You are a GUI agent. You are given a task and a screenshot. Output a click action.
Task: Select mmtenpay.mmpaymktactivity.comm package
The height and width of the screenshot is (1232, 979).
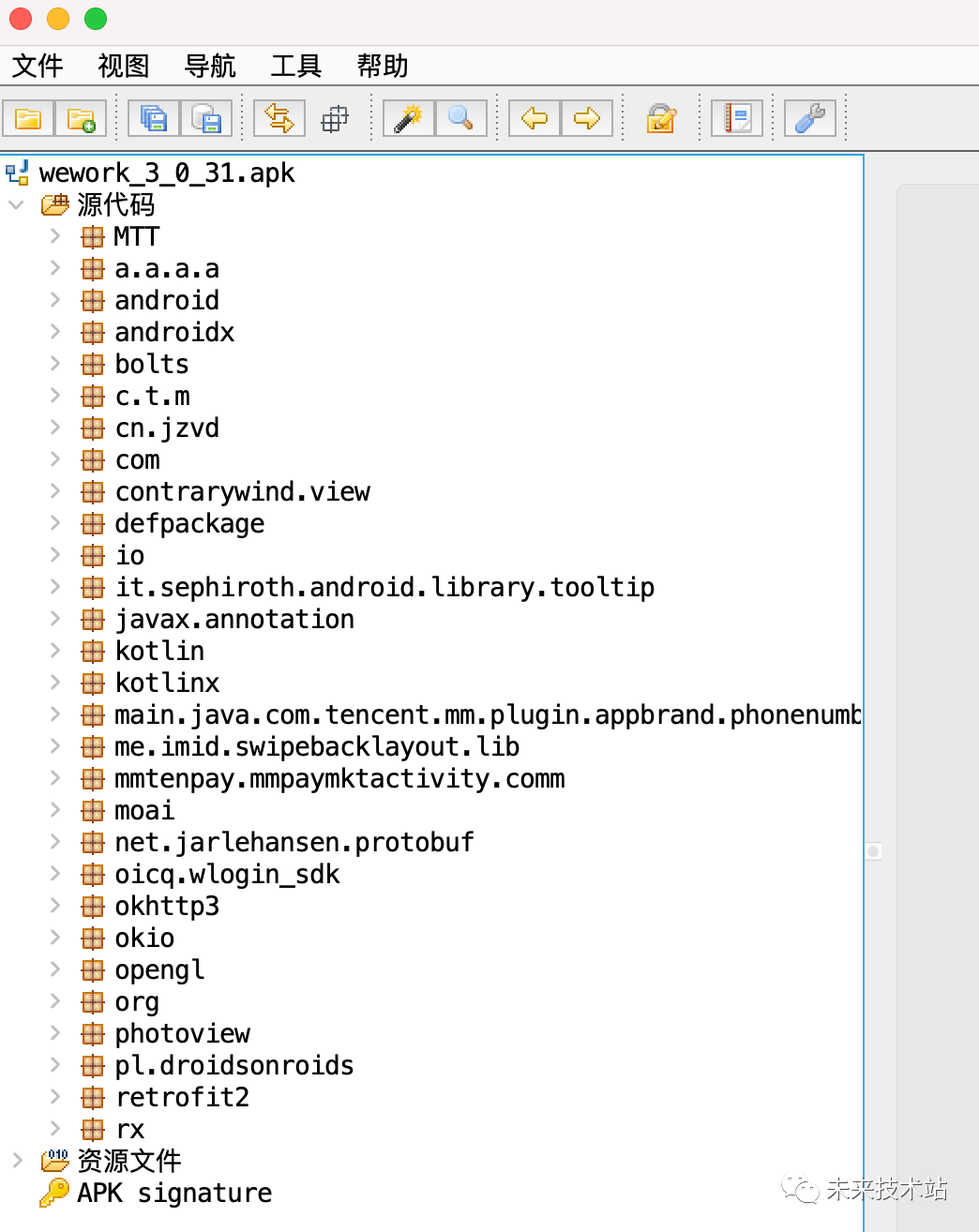click(x=339, y=779)
